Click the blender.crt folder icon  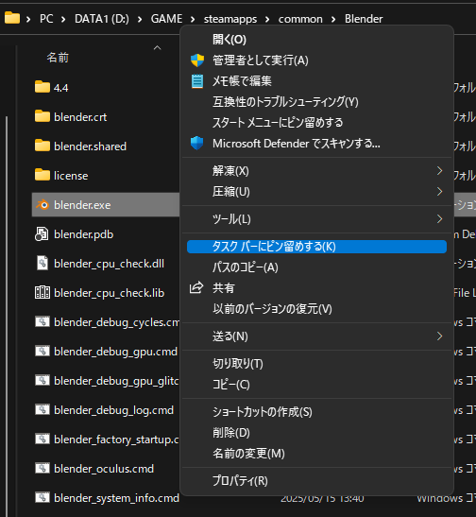(x=42, y=116)
